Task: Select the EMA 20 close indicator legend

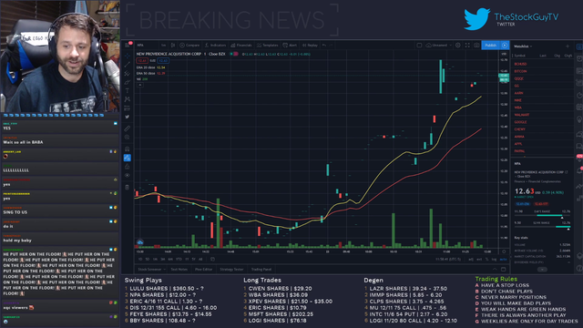Action: click(150, 67)
